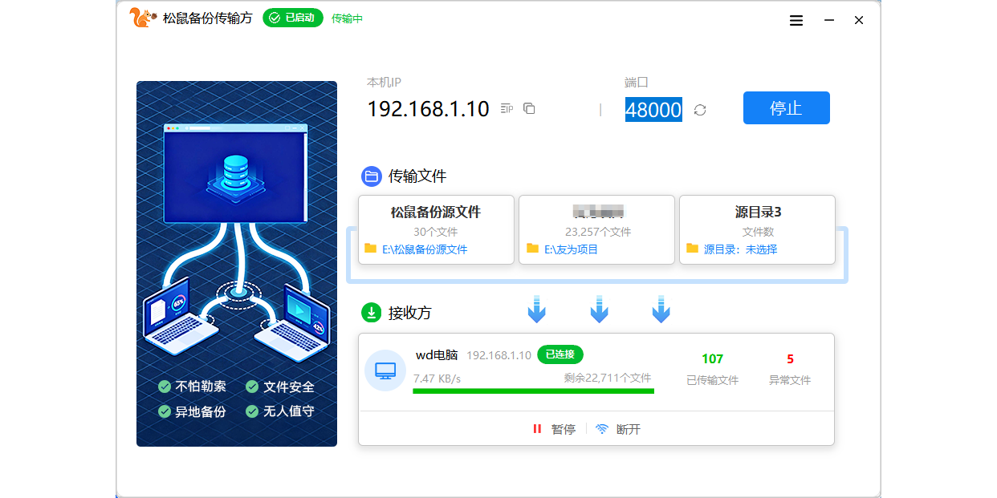The height and width of the screenshot is (498, 997).
Task: Click the squirrel app logo
Action: tap(141, 18)
